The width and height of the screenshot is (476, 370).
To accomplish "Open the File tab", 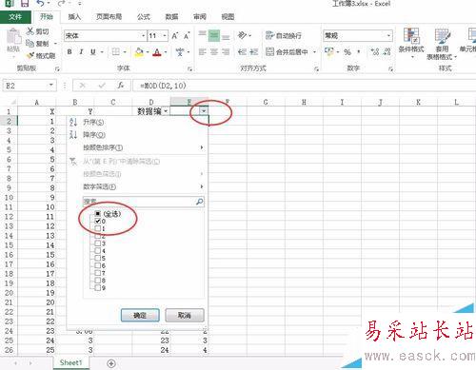I will 15,16.
